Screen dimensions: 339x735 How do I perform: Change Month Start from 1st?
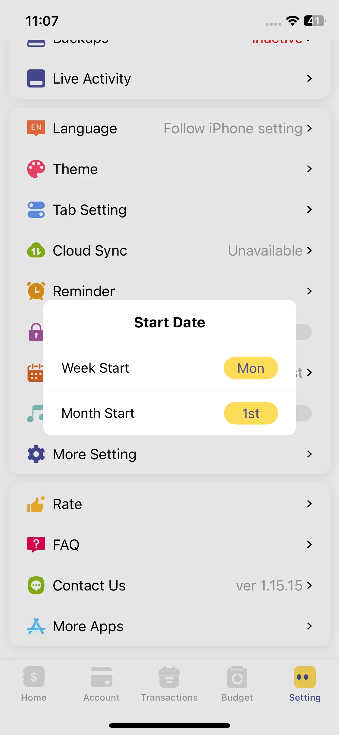point(251,413)
